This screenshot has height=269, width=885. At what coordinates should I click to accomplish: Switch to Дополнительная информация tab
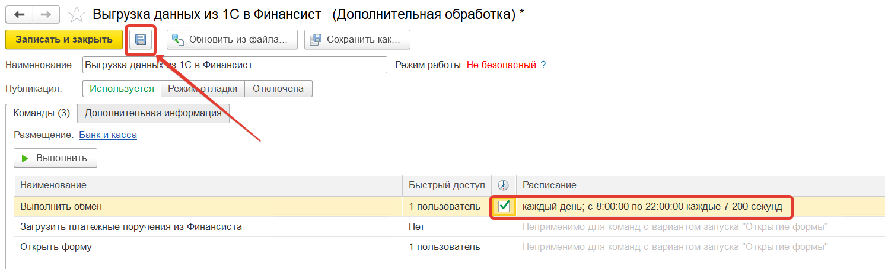[153, 113]
